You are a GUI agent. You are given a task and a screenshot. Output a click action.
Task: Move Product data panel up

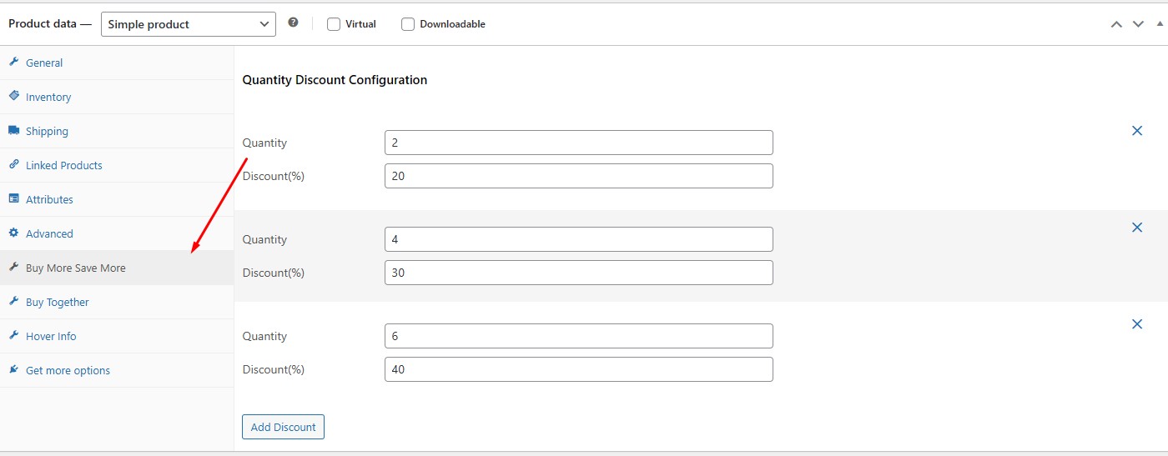pyautogui.click(x=1116, y=24)
